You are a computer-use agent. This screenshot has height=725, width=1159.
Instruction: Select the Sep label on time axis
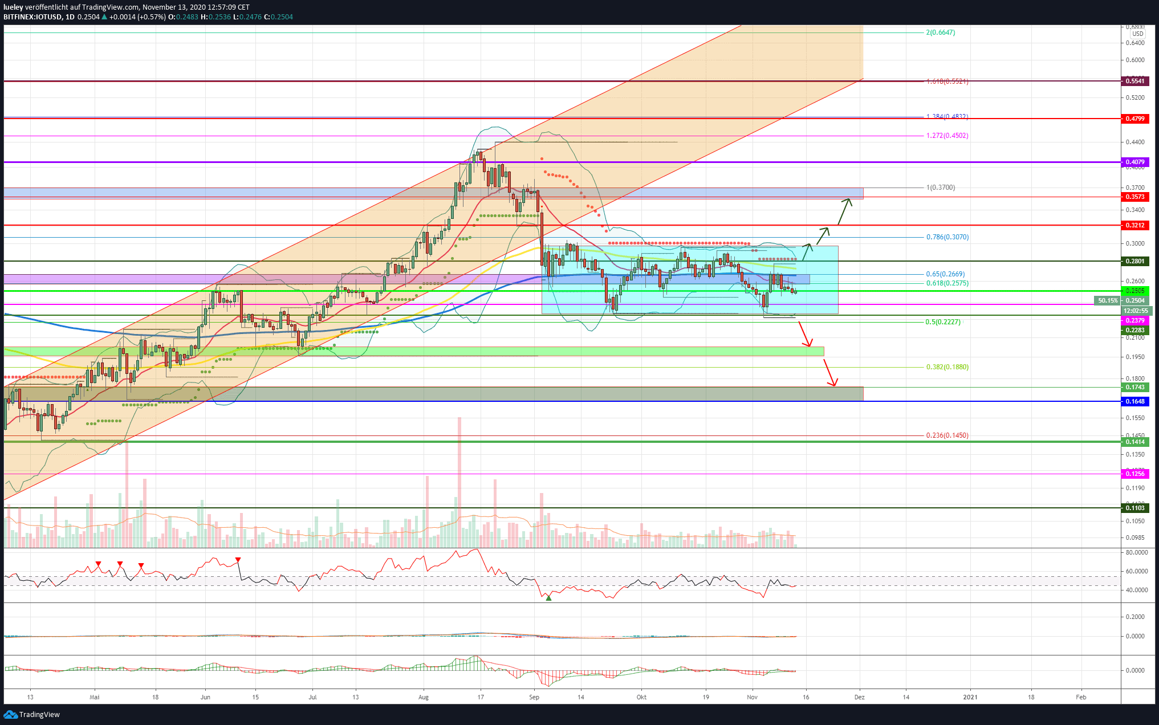[x=534, y=697]
